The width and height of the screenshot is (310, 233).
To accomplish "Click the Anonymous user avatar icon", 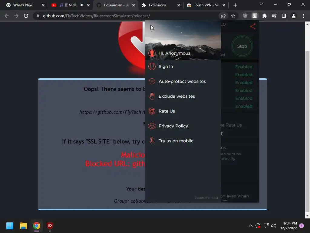I will (x=152, y=53).
